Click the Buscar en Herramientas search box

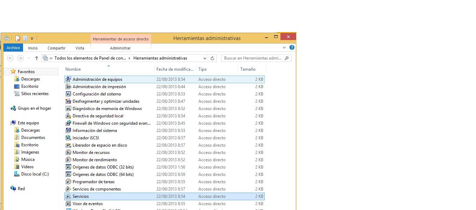click(x=253, y=59)
